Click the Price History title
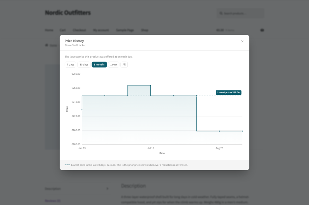Image resolution: width=309 pixels, height=205 pixels. 74,41
